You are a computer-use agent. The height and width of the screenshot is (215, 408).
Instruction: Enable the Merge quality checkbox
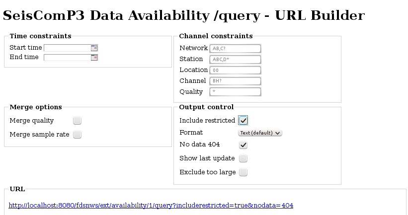coord(78,121)
